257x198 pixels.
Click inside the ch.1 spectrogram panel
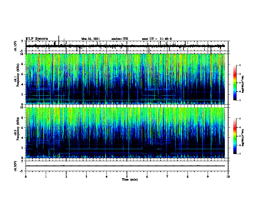(x=125, y=79)
